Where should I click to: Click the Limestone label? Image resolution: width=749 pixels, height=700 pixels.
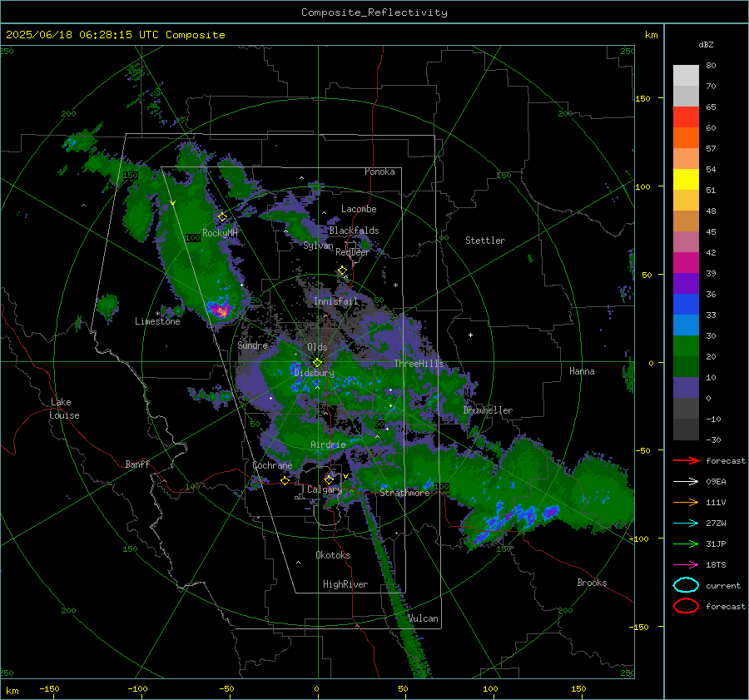tap(157, 321)
